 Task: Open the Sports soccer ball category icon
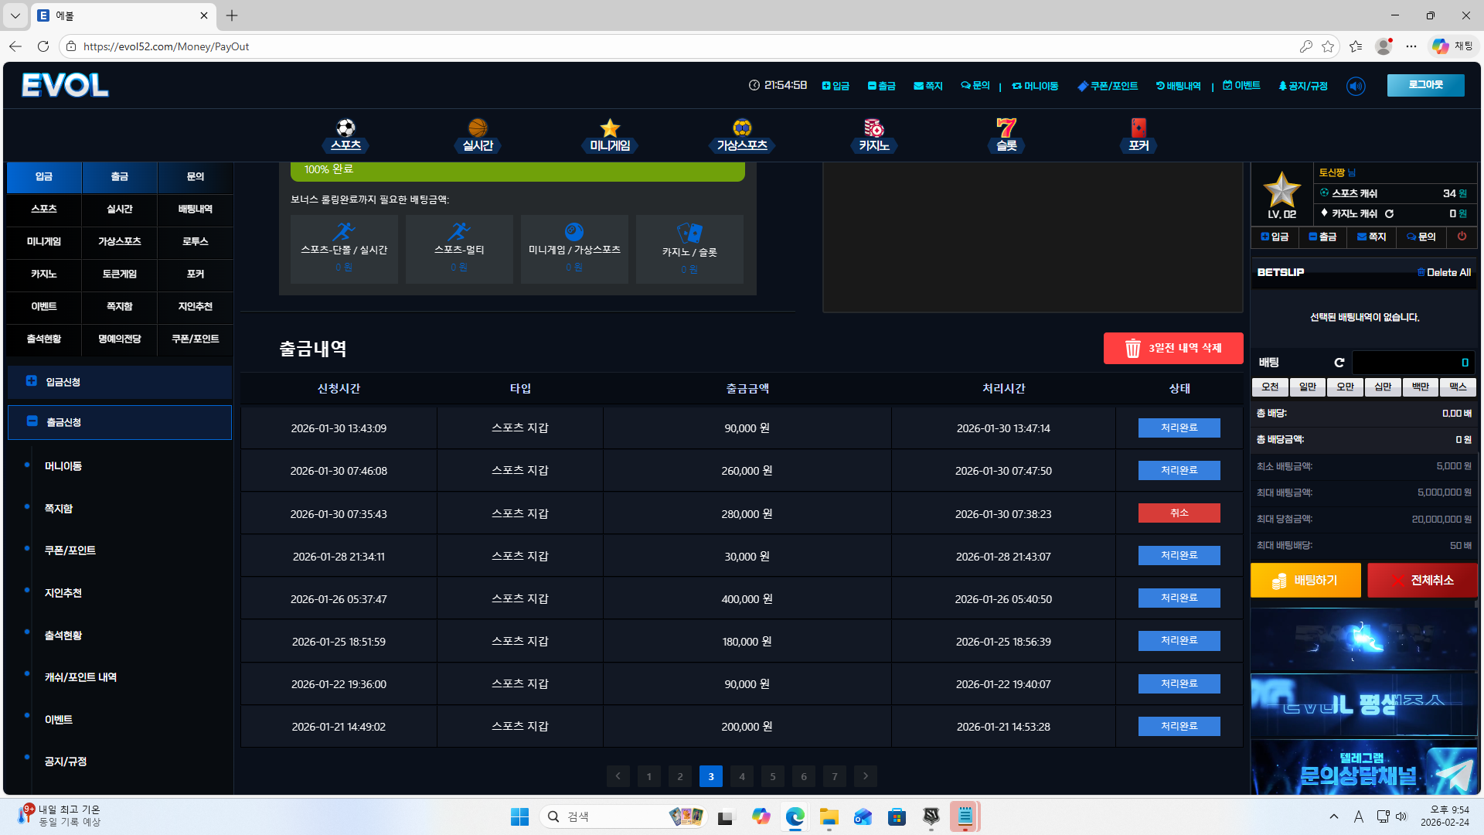tap(345, 128)
